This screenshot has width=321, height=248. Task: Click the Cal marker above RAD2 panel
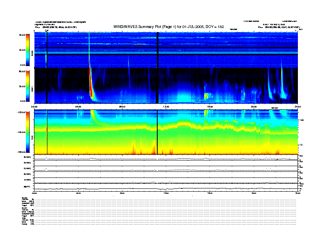coord(47,30)
